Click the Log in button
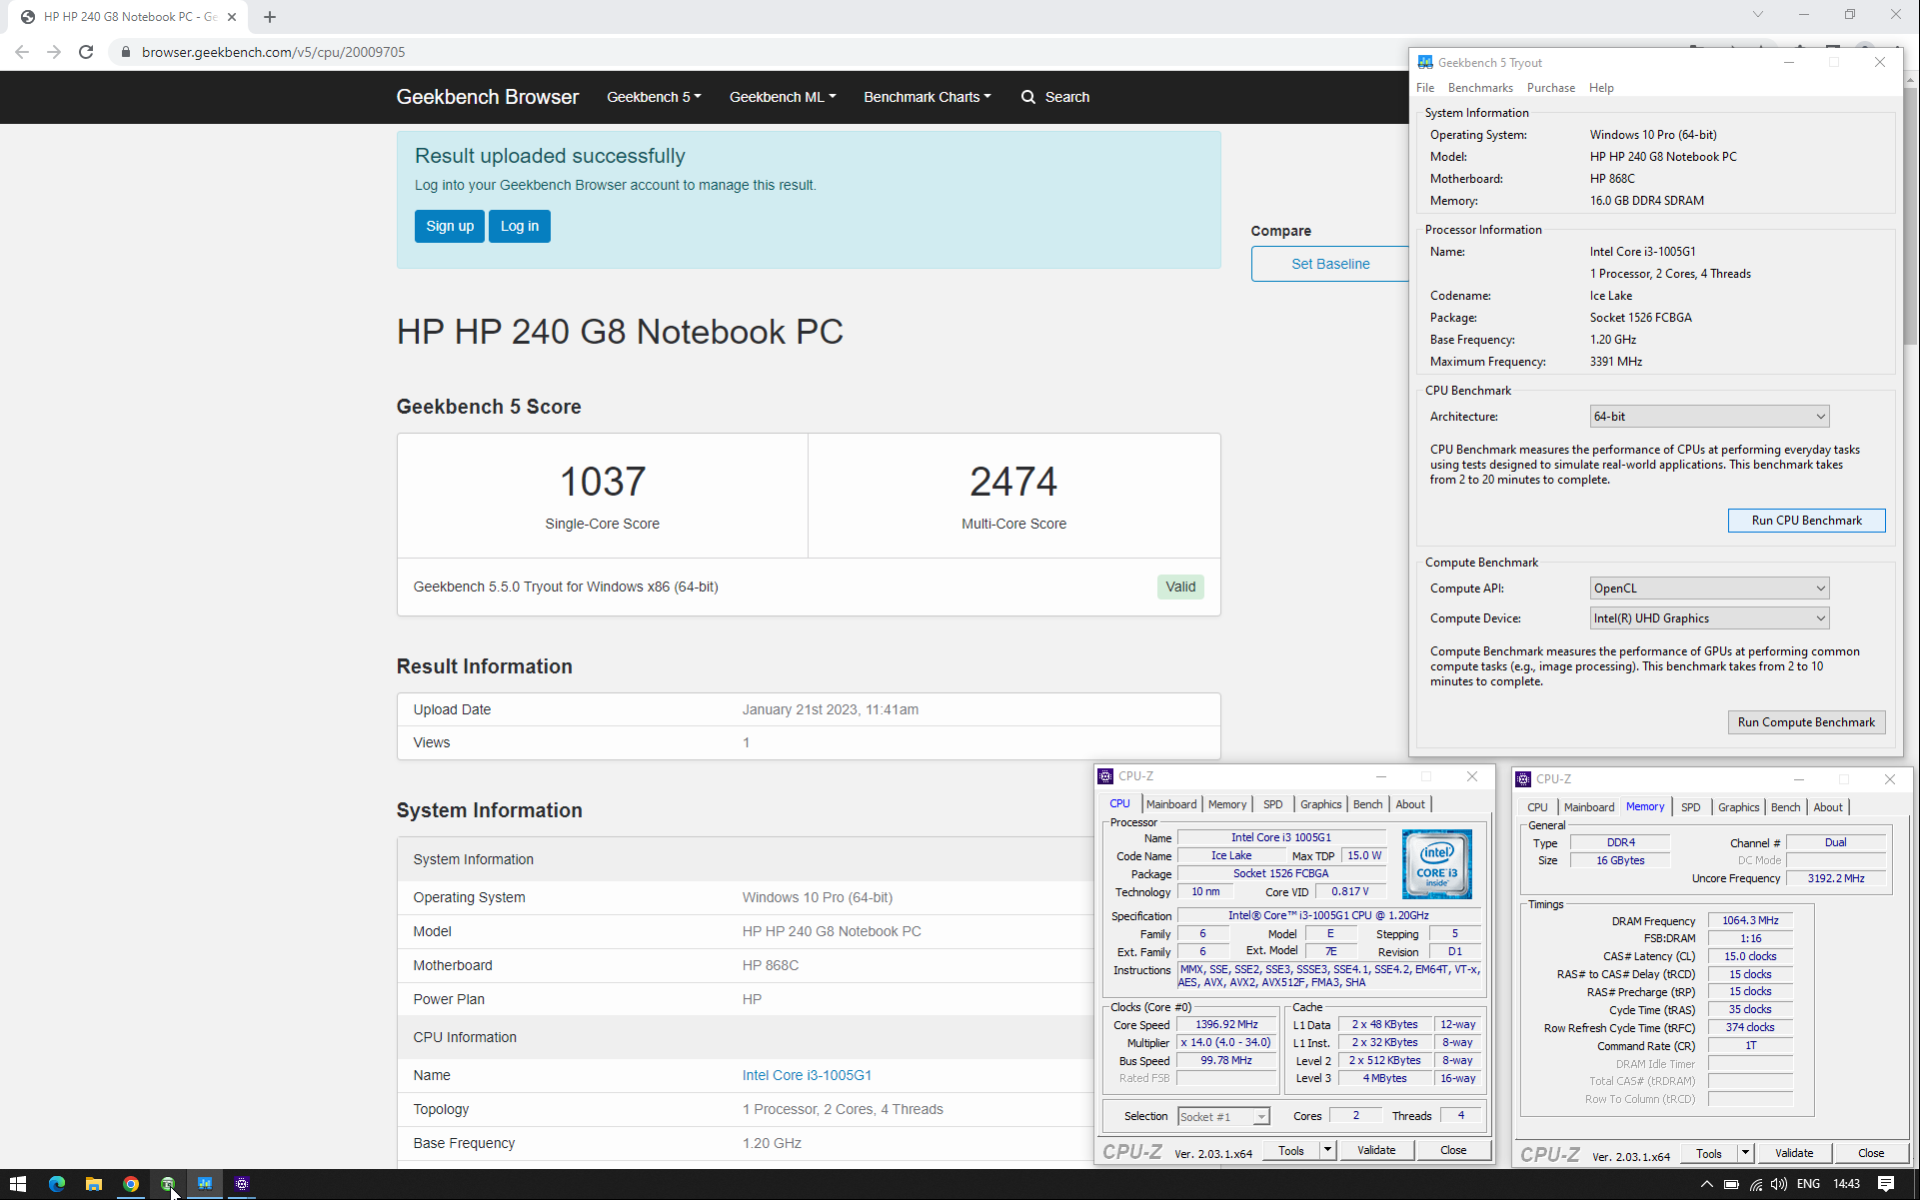 pos(520,226)
